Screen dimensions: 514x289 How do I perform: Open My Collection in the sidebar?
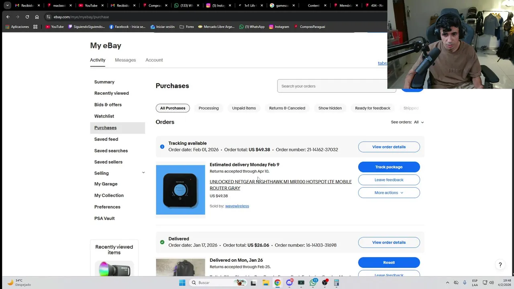109,195
